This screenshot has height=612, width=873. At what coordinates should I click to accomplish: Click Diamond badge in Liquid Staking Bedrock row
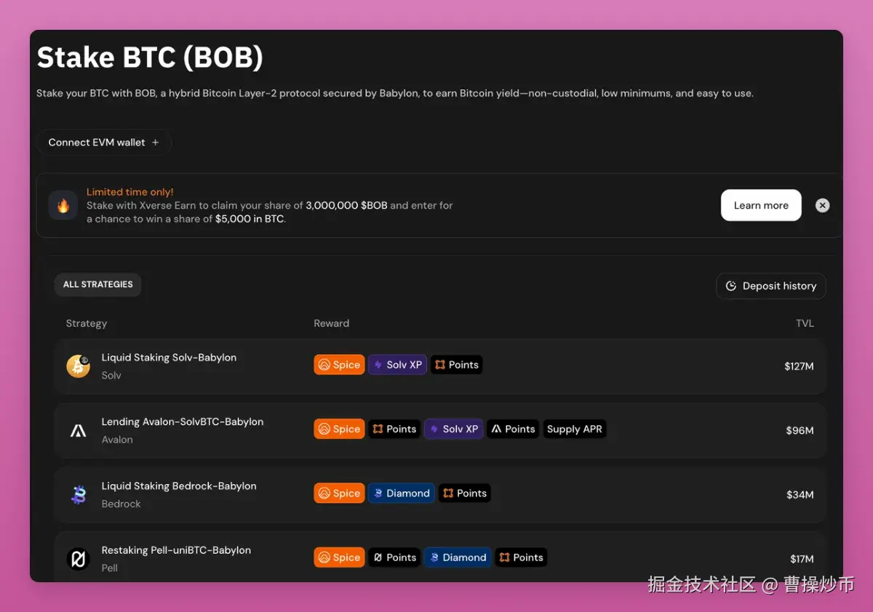[402, 493]
